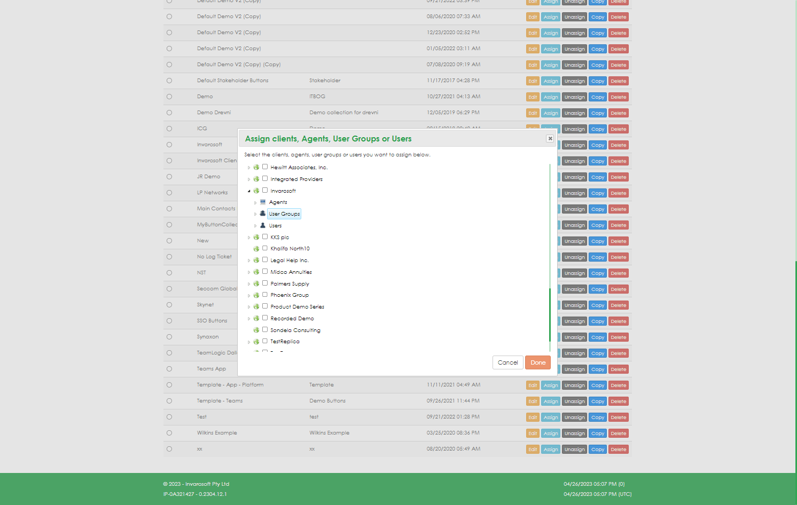Click the Agents node icon
797x505 pixels.
click(263, 202)
